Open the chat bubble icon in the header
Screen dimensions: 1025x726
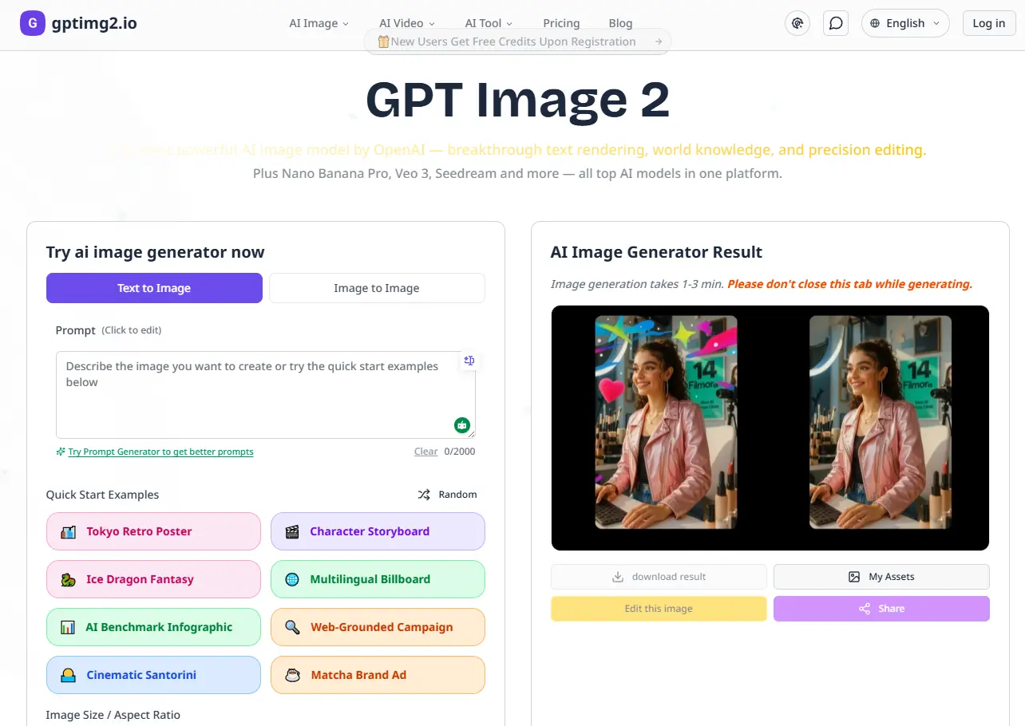[836, 23]
